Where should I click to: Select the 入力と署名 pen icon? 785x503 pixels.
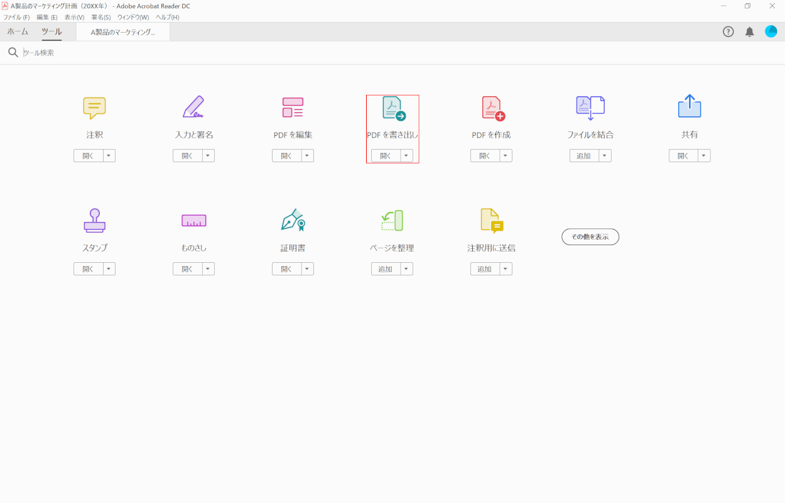tap(193, 108)
